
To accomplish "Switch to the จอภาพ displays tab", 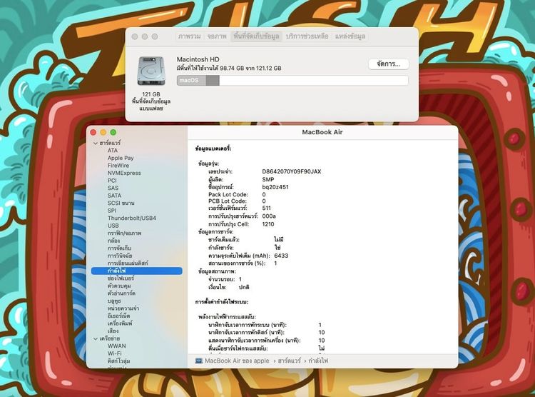I will point(217,36).
